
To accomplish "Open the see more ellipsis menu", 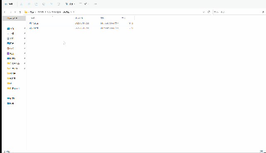I will (95, 4).
